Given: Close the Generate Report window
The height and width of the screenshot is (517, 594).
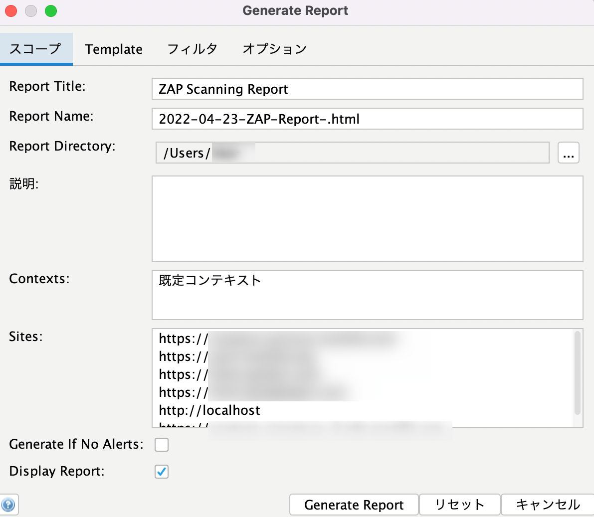Looking at the screenshot, I should pyautogui.click(x=11, y=11).
